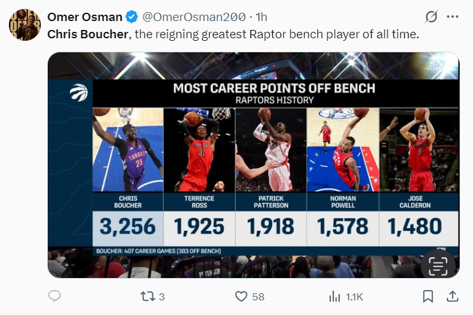Screen dimensions: 473x315
Task: Open the @OmerOsman200 handle link
Action: point(193,17)
